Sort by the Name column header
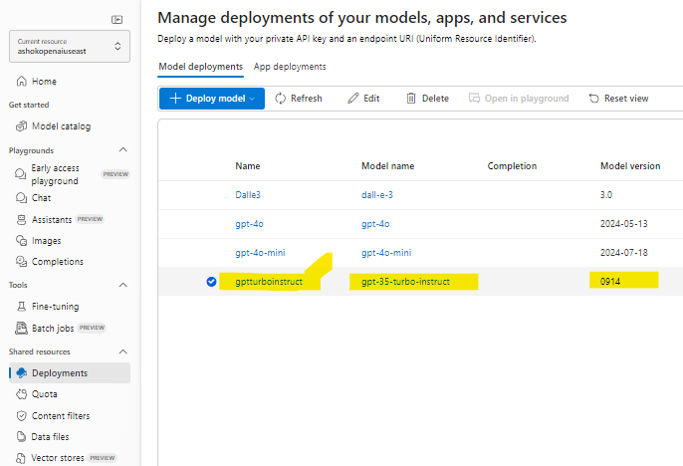683x466 pixels. [247, 166]
